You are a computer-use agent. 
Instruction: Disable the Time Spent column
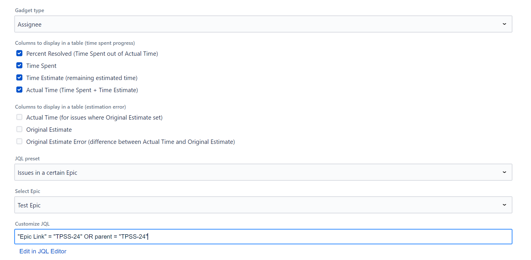19,65
